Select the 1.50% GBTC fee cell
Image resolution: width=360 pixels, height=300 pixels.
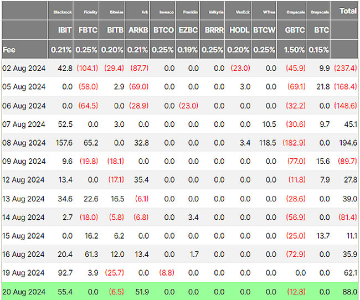pos(295,49)
